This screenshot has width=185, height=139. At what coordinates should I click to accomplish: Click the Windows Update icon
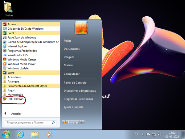[5, 68]
